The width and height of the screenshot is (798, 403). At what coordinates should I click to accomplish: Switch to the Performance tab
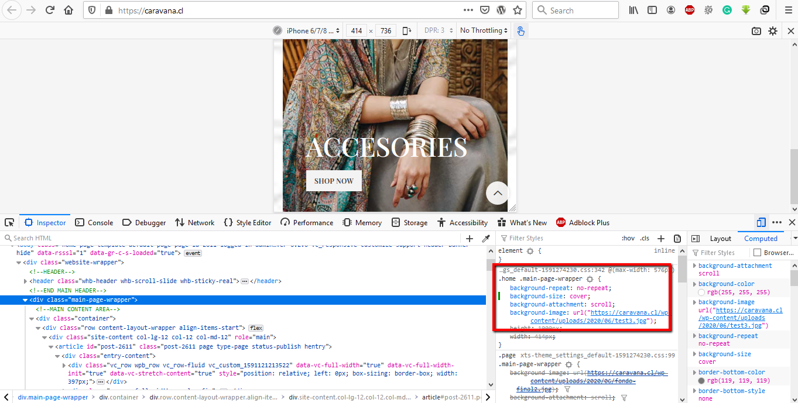point(307,222)
